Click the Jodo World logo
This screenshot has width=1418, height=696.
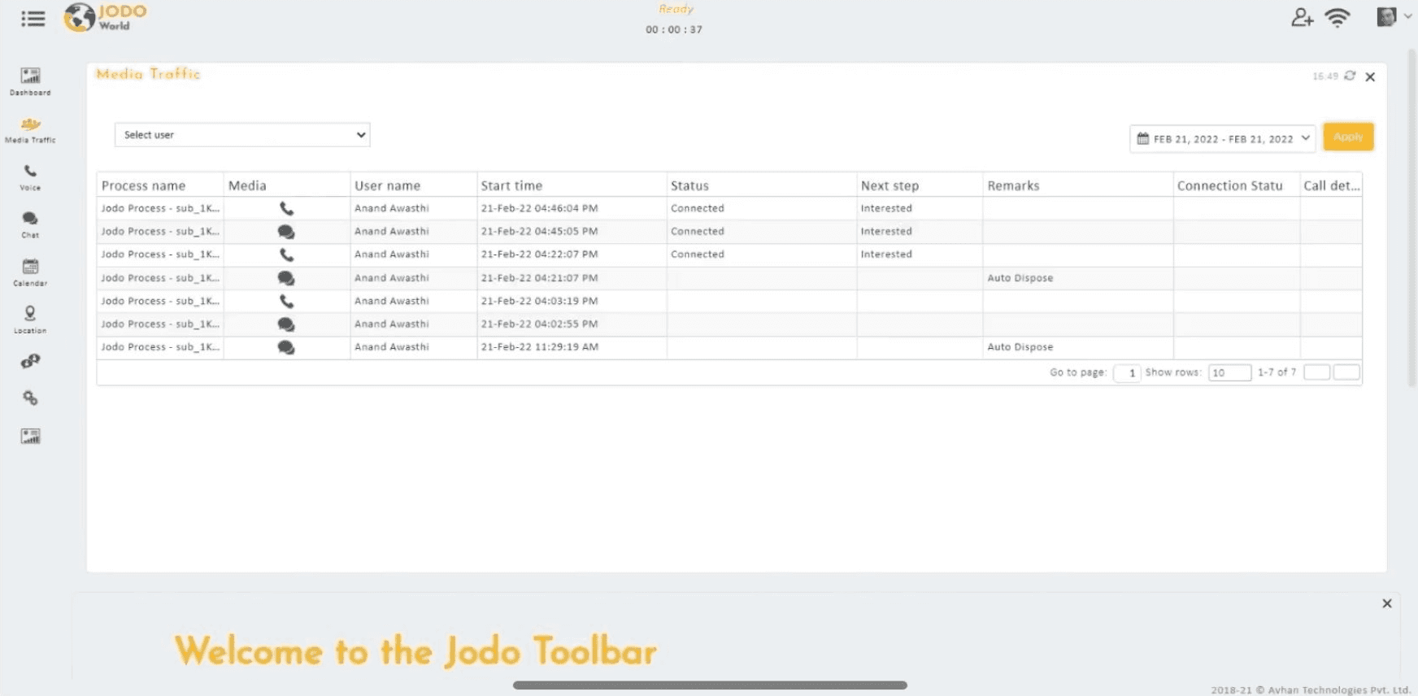[x=106, y=17]
